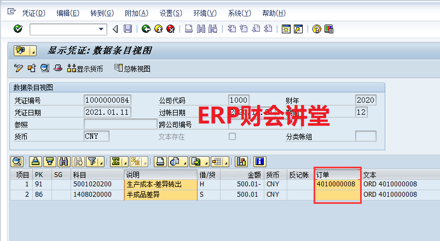
Task: Click the red Cancel icon
Action: [171, 29]
